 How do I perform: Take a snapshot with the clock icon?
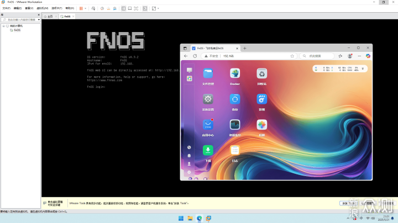[102, 8]
